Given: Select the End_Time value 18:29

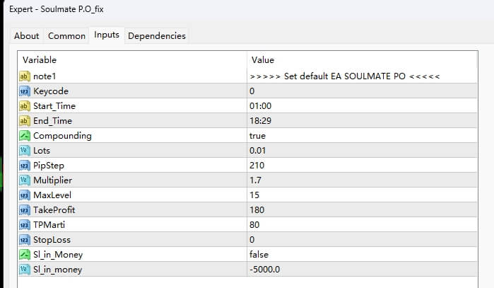Looking at the screenshot, I should tap(260, 120).
